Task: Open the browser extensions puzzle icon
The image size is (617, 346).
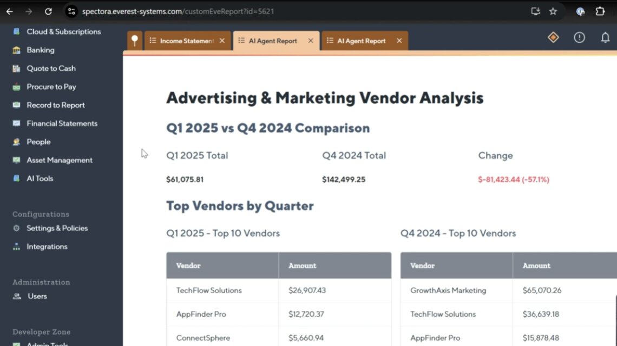Action: point(600,11)
